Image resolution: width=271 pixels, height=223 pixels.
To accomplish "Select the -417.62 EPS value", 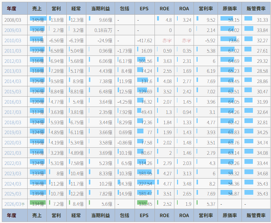I will [x=145, y=40].
